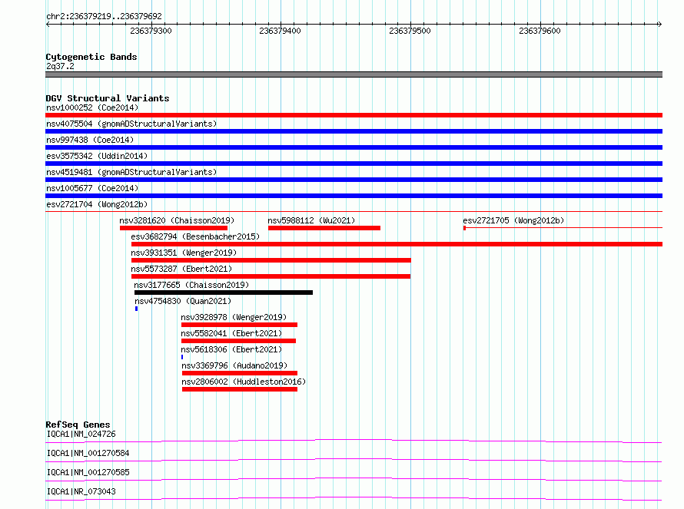Open nsv3931351 (Wenger2019) variant label
This screenshot has width=684, height=509.
coord(184,253)
